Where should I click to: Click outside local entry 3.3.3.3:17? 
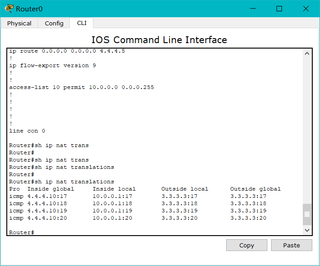click(179, 196)
